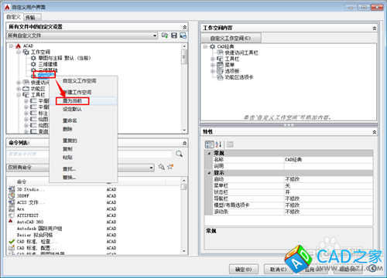Click the categorized view icon in 特性 panel
This screenshot has height=278, width=387.
click(209, 144)
